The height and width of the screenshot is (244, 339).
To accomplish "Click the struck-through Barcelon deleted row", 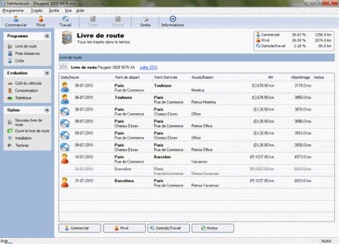I will click(197, 171).
